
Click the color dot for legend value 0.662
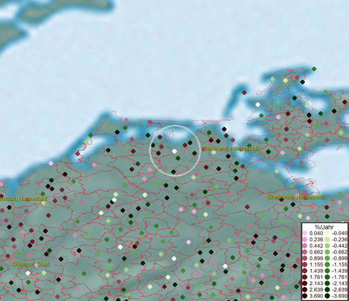click(305, 252)
